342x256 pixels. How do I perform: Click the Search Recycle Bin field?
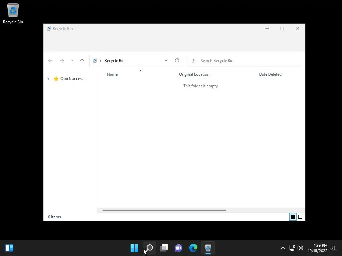(244, 61)
